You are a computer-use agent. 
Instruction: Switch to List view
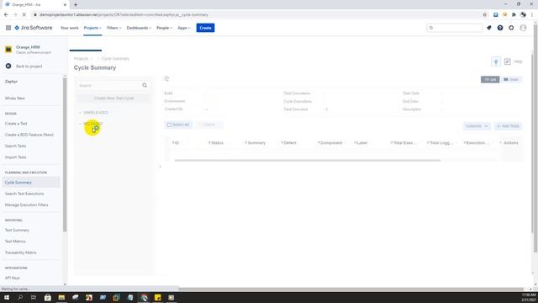coord(490,79)
